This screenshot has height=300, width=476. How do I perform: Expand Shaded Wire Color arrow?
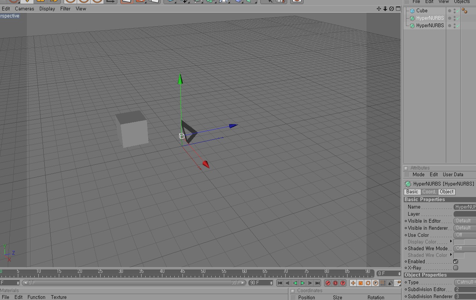click(x=451, y=255)
